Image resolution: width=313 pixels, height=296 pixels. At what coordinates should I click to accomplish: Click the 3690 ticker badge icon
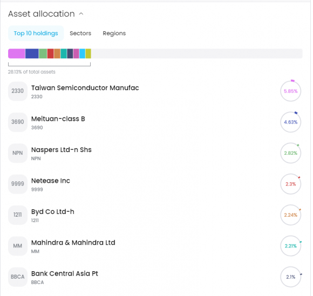[18, 122]
